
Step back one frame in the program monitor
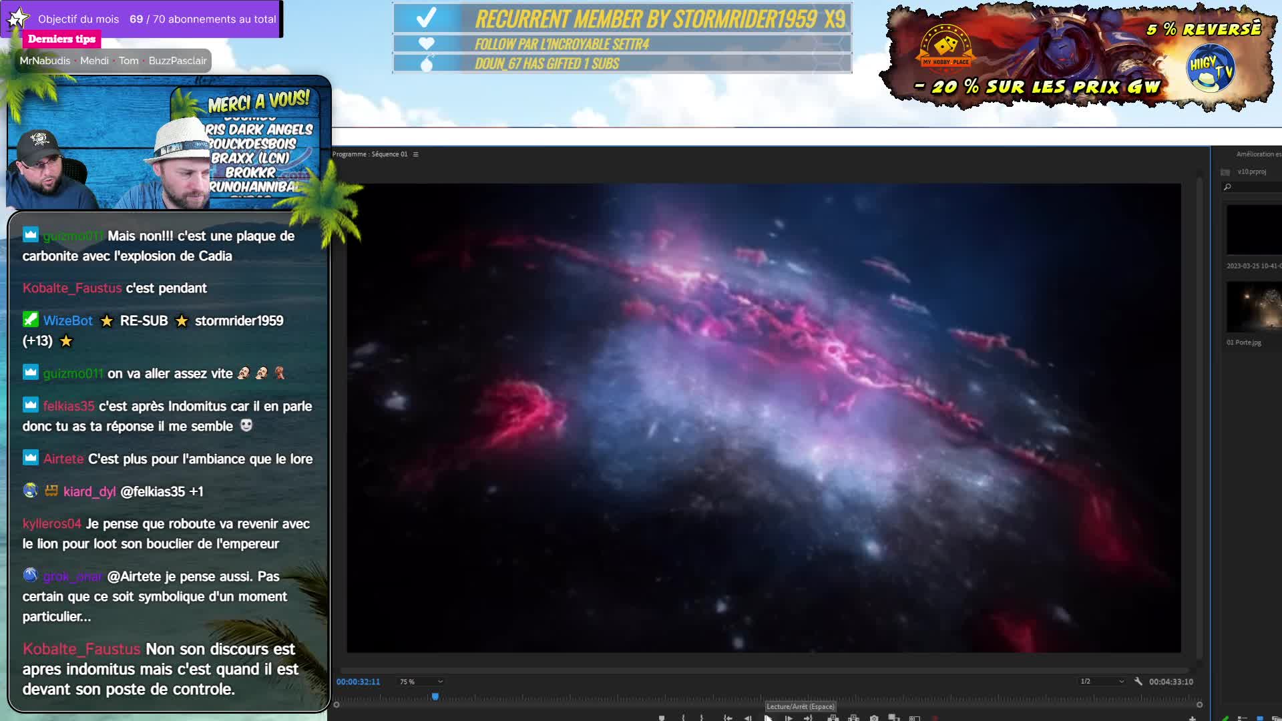click(x=748, y=718)
